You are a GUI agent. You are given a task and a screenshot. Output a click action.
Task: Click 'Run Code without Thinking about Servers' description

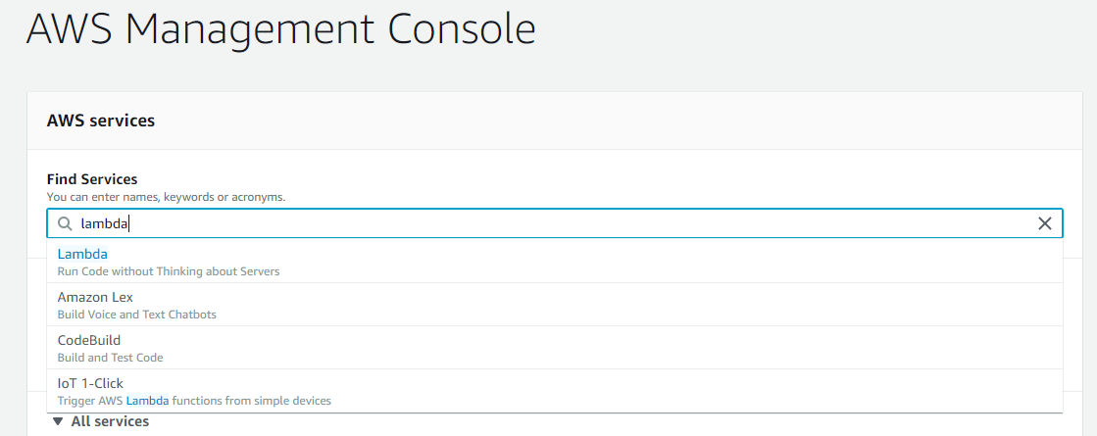coord(169,271)
